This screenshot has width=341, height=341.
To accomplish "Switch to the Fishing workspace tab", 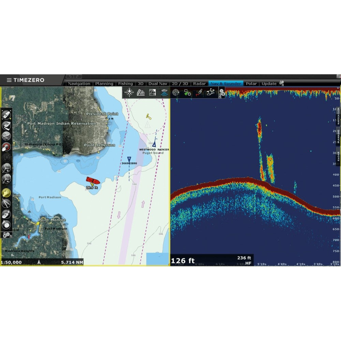I will click(125, 84).
